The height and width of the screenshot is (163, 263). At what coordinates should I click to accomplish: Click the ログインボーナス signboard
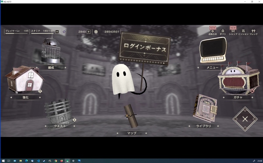(x=145, y=48)
